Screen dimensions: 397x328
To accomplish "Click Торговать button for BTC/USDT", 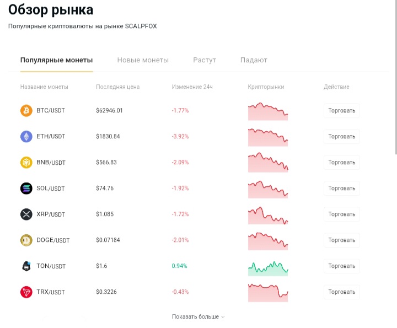I will [x=342, y=111].
